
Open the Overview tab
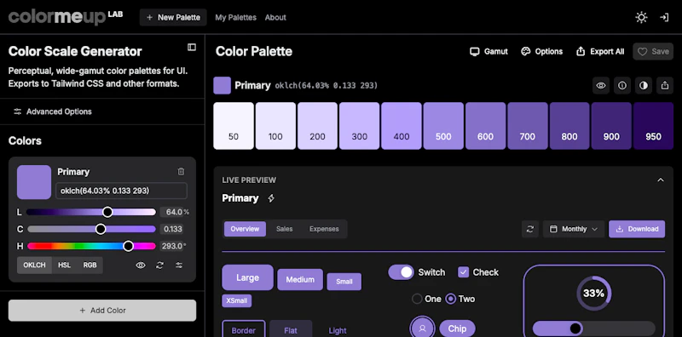pyautogui.click(x=245, y=229)
